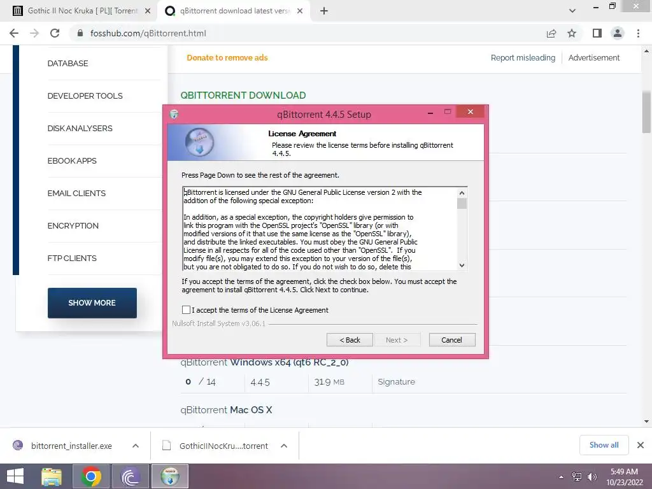Check I accept the License Agreement box

[186, 310]
